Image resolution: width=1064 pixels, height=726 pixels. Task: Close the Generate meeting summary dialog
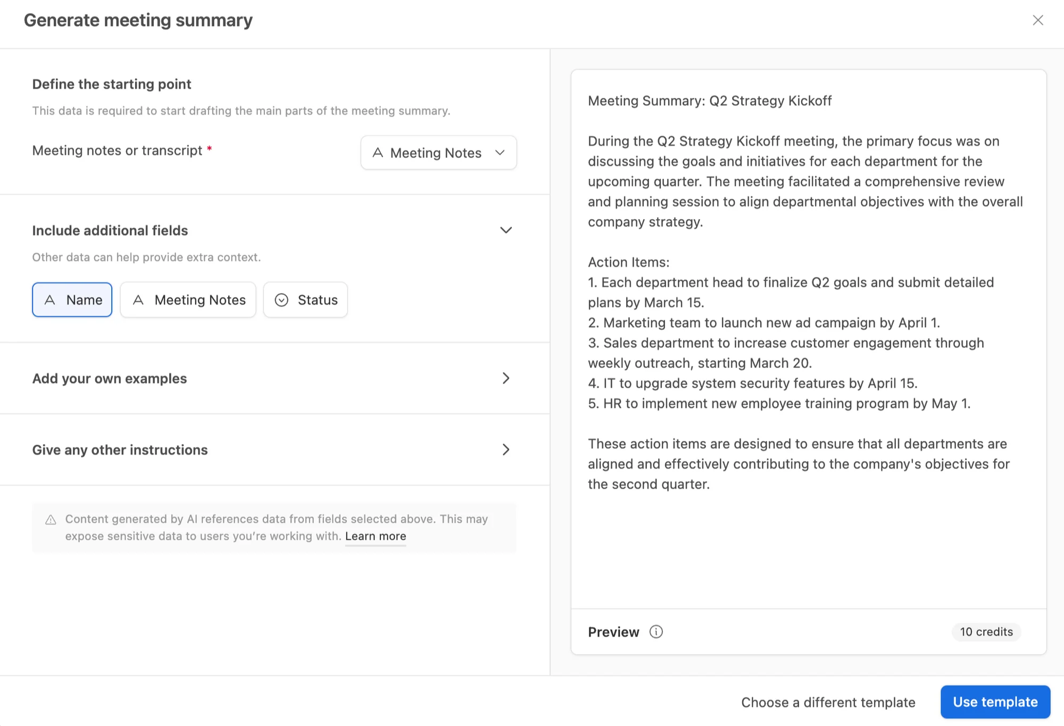(1037, 20)
